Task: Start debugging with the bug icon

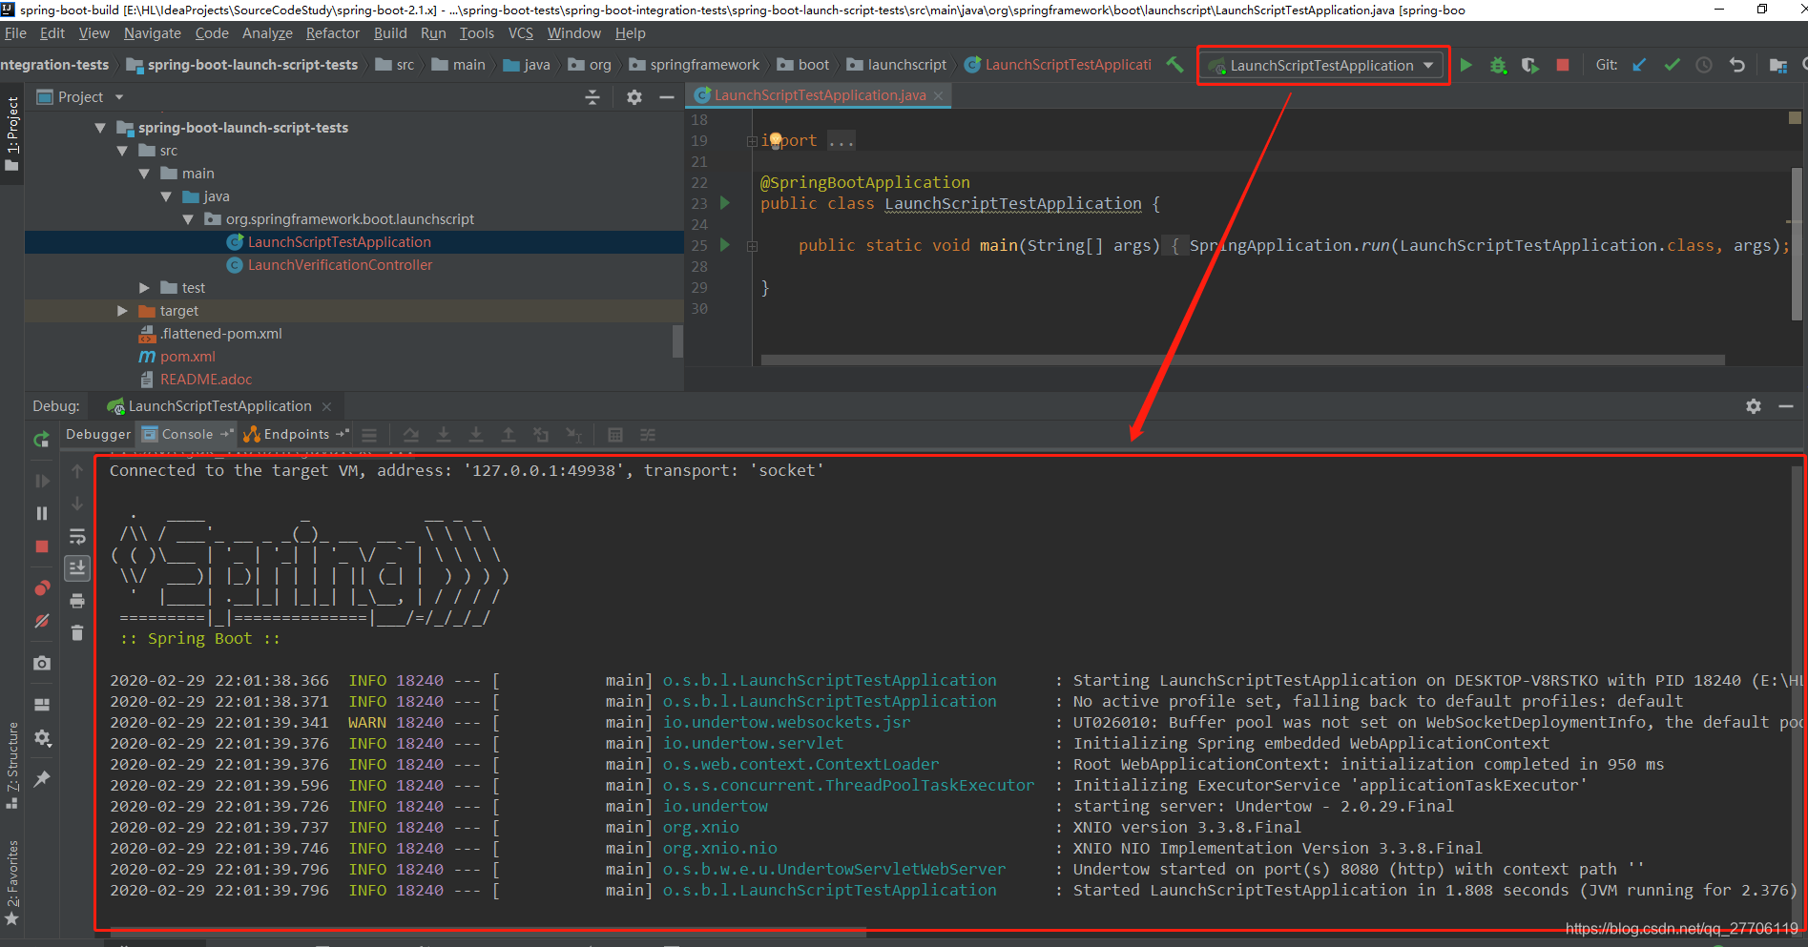Action: 1498,65
